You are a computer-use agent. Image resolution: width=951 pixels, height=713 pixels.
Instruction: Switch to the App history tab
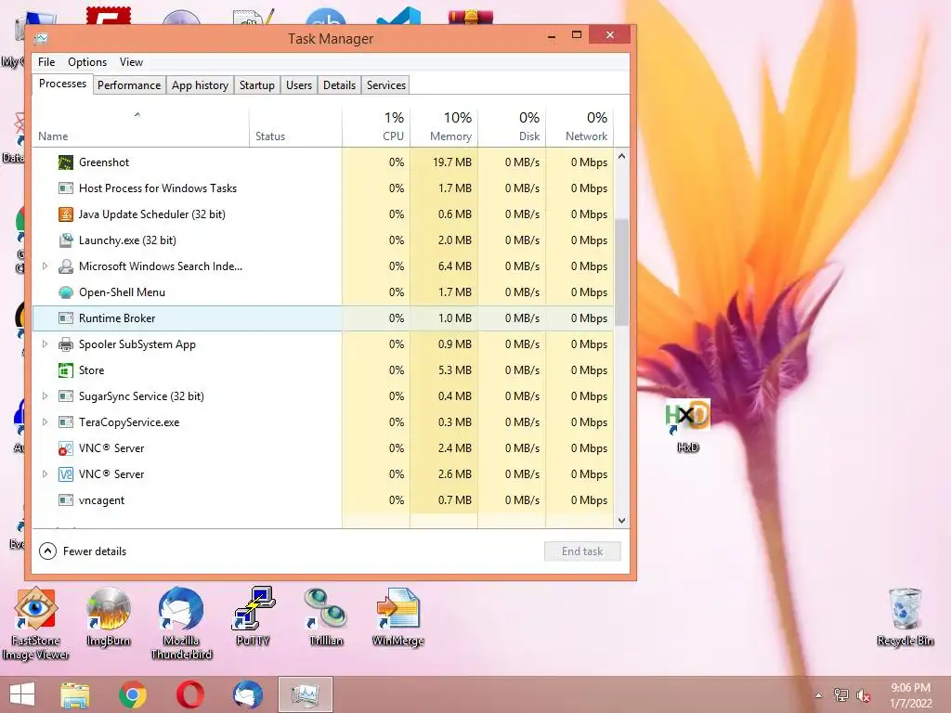click(x=201, y=85)
